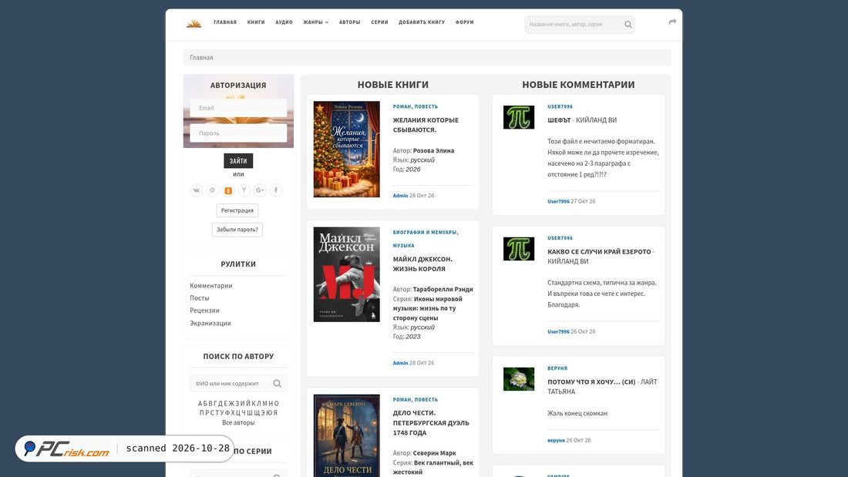Click the search magnifier in the header search box
The width and height of the screenshot is (848, 477).
pyautogui.click(x=628, y=25)
